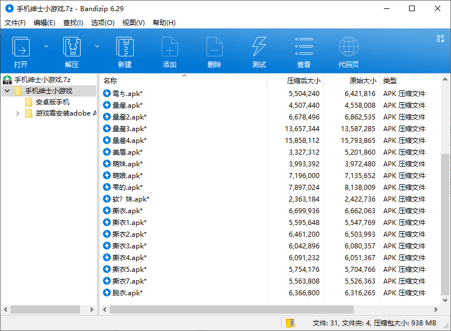Screen dimensions: 451x331
Task: Click the sort arrow above 名称 column
Action: click(x=184, y=76)
